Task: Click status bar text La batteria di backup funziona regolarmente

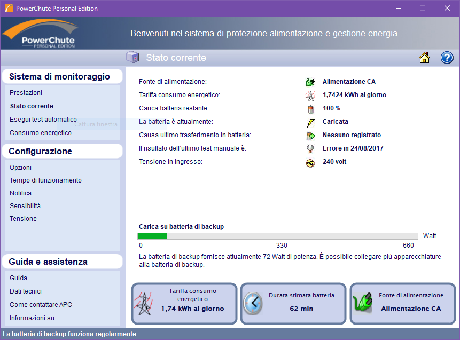Action: [69, 334]
